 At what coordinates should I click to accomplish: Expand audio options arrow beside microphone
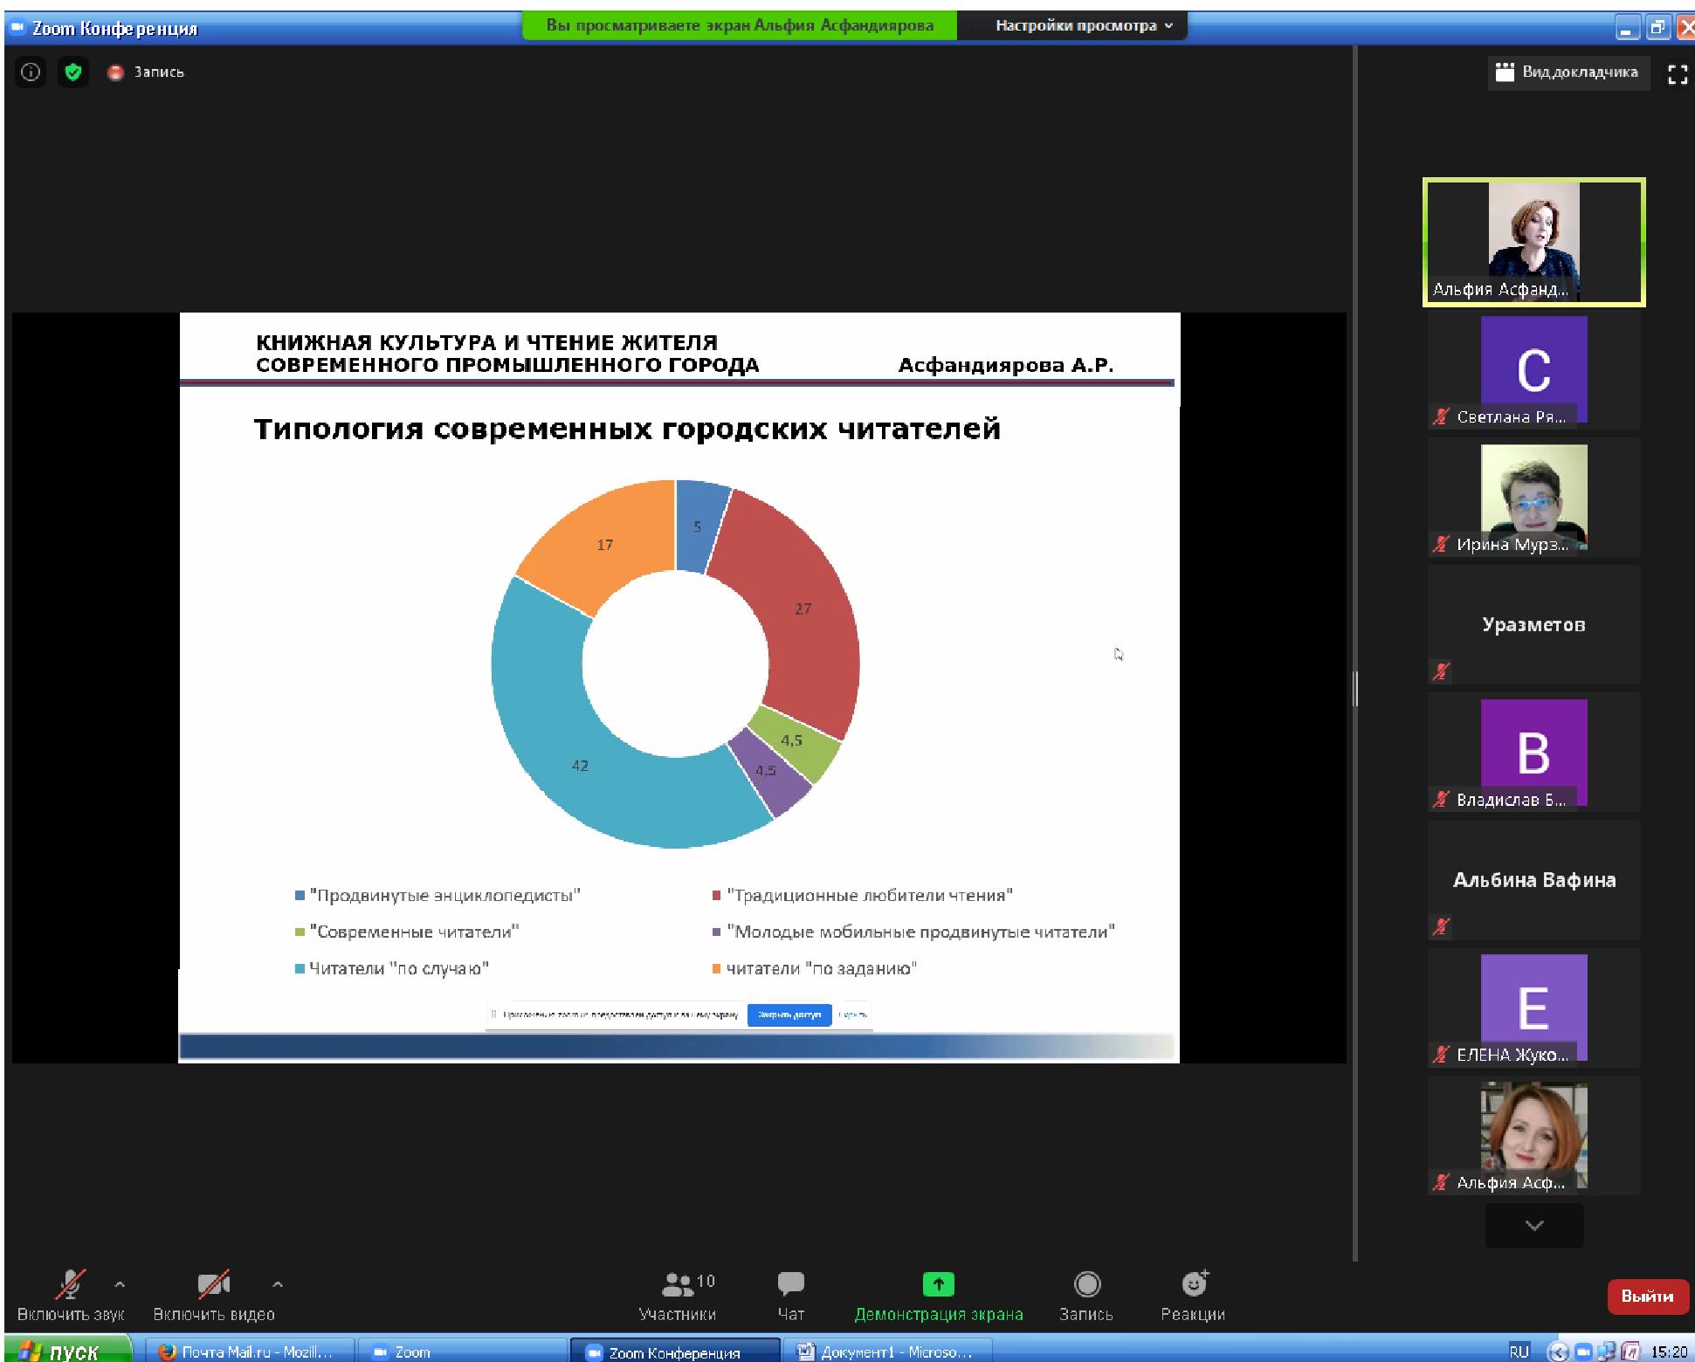[x=120, y=1284]
